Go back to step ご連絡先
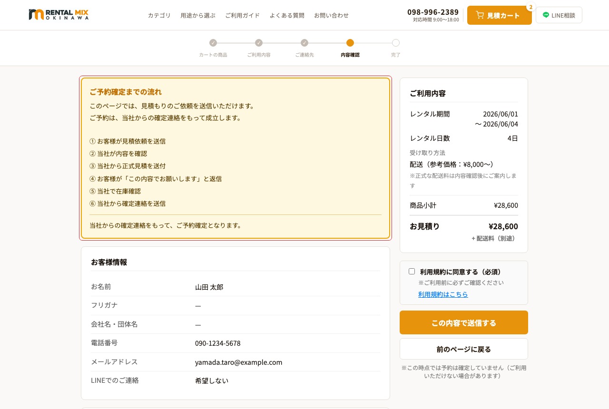Viewport: 609px width, 409px height. (304, 43)
